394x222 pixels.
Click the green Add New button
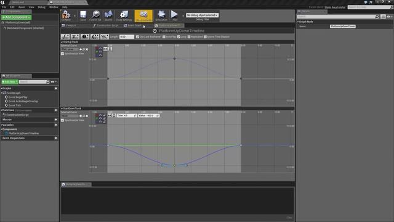(10, 82)
